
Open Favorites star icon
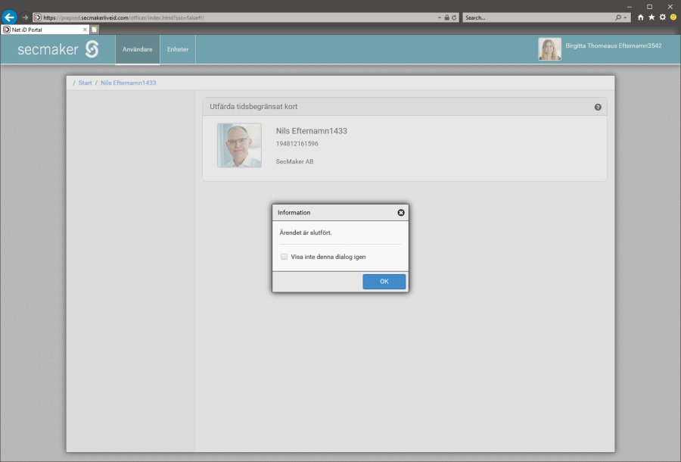[x=651, y=17]
